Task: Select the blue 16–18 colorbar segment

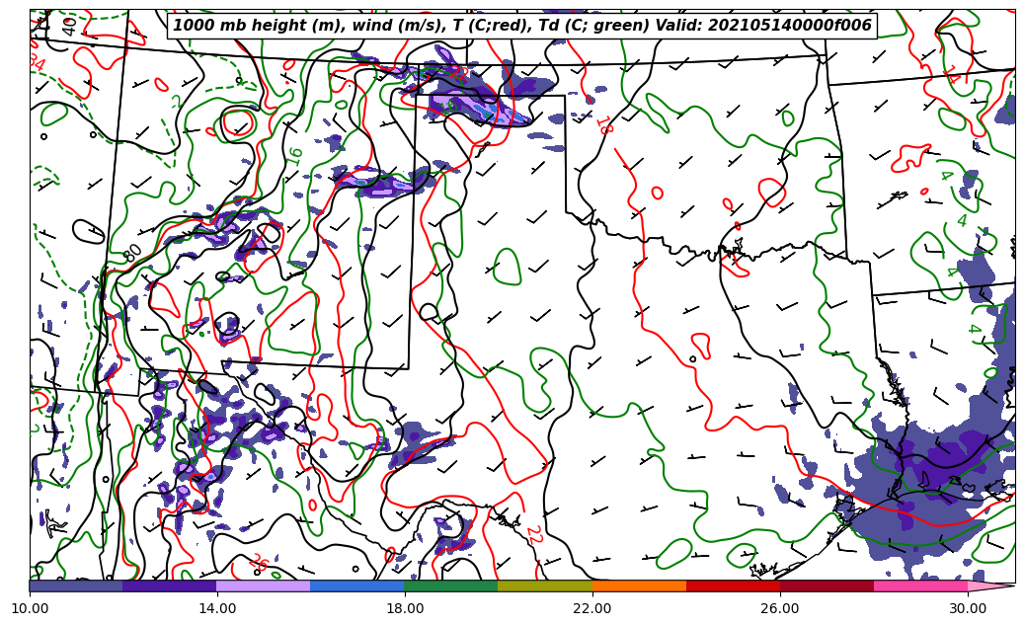Action: (357, 586)
